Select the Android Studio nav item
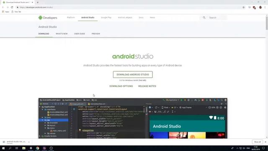The height and width of the screenshot is (151, 268). click(88, 18)
